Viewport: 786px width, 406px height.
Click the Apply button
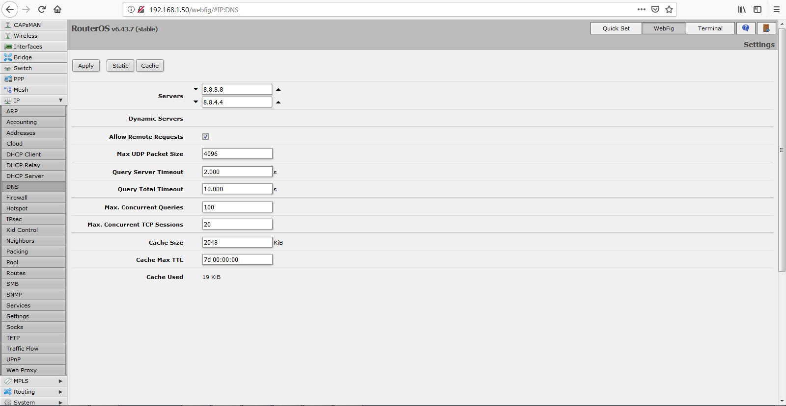coord(86,66)
